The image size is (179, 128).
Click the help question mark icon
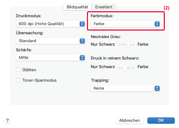point(8,120)
